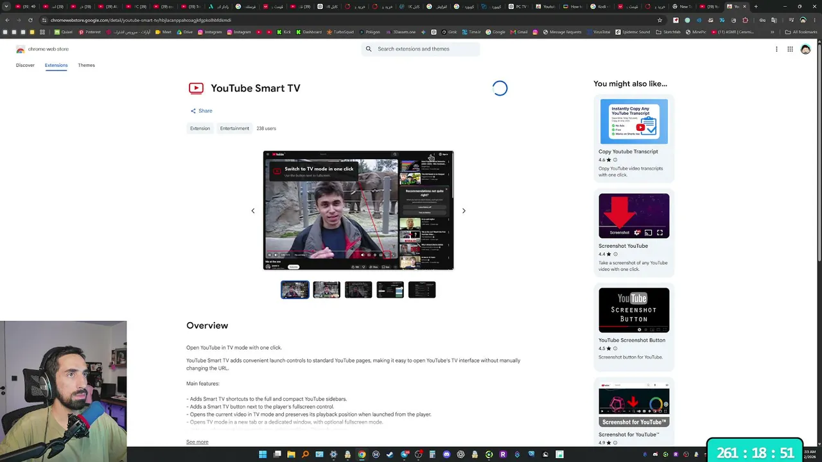Open the Gmail bookmark
Image resolution: width=822 pixels, height=462 pixels.
518,32
